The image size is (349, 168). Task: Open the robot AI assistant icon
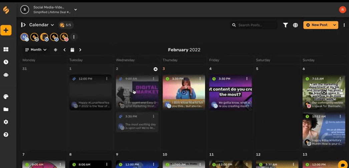point(6,75)
